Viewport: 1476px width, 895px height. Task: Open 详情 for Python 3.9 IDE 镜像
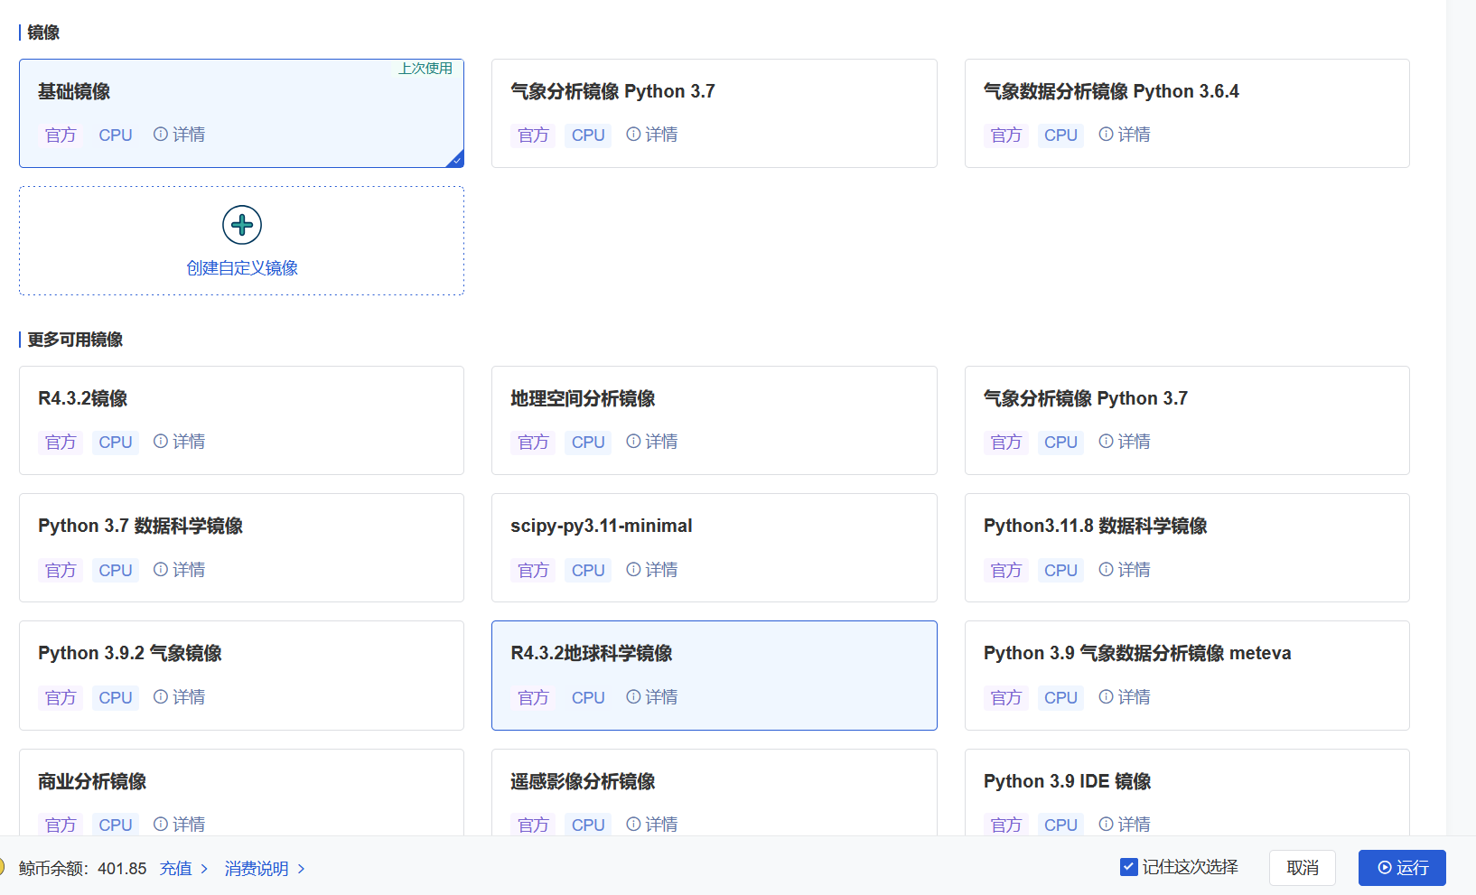[1125, 825]
